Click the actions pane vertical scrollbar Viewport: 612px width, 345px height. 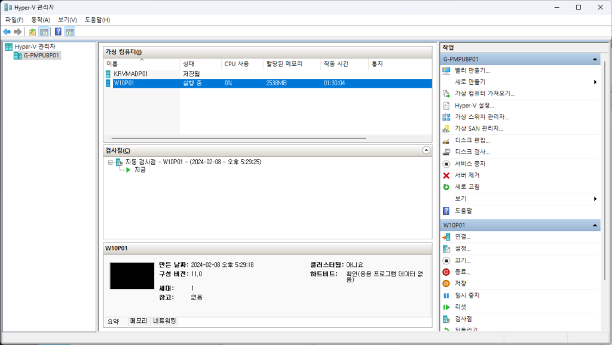pyautogui.click(x=605, y=170)
